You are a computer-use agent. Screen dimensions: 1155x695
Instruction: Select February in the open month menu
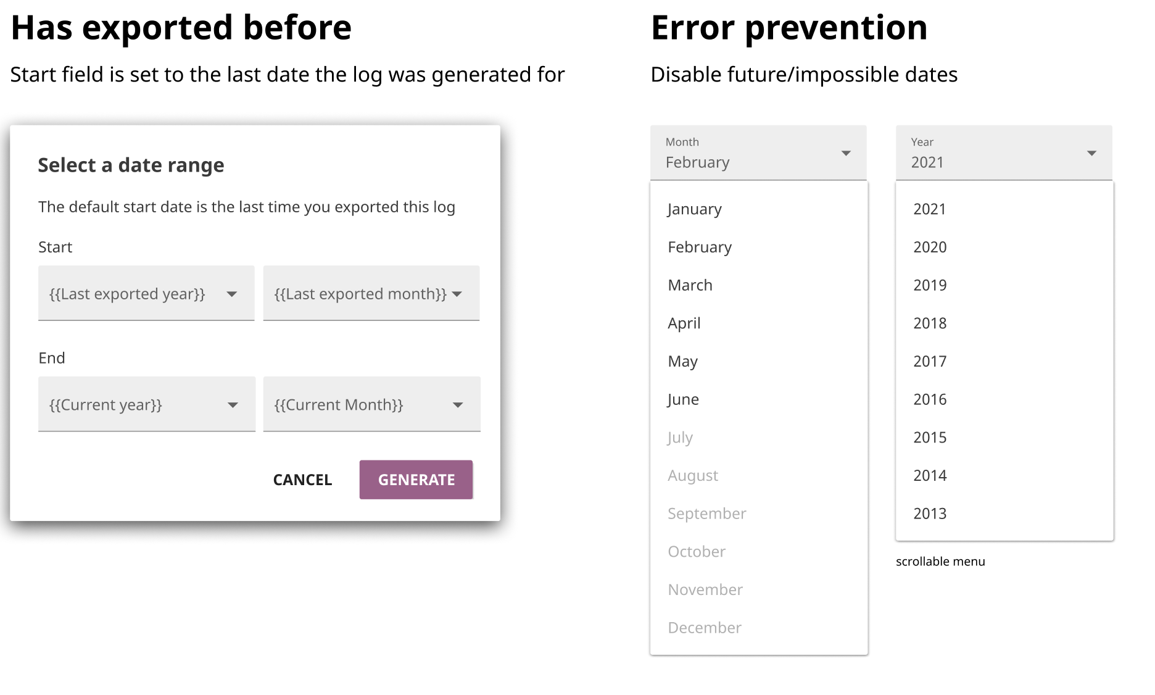pyautogui.click(x=700, y=247)
